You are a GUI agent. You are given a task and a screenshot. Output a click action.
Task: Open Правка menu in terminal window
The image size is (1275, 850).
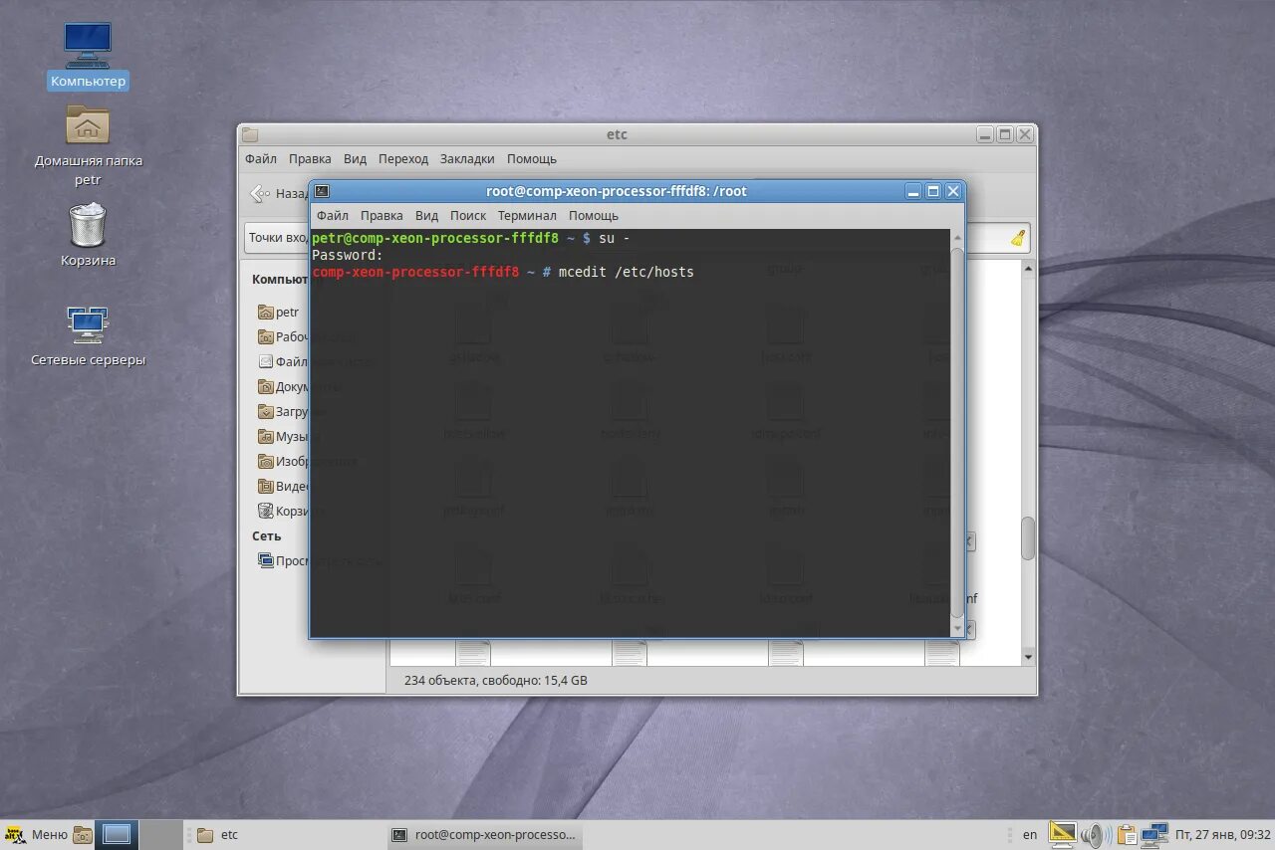coord(382,215)
